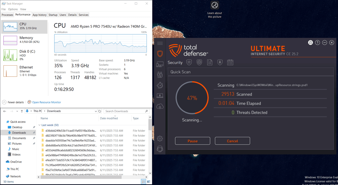The image size is (338, 185).
Task: Open the Total Defense hamburger menu
Action: pyautogui.click(x=160, y=43)
